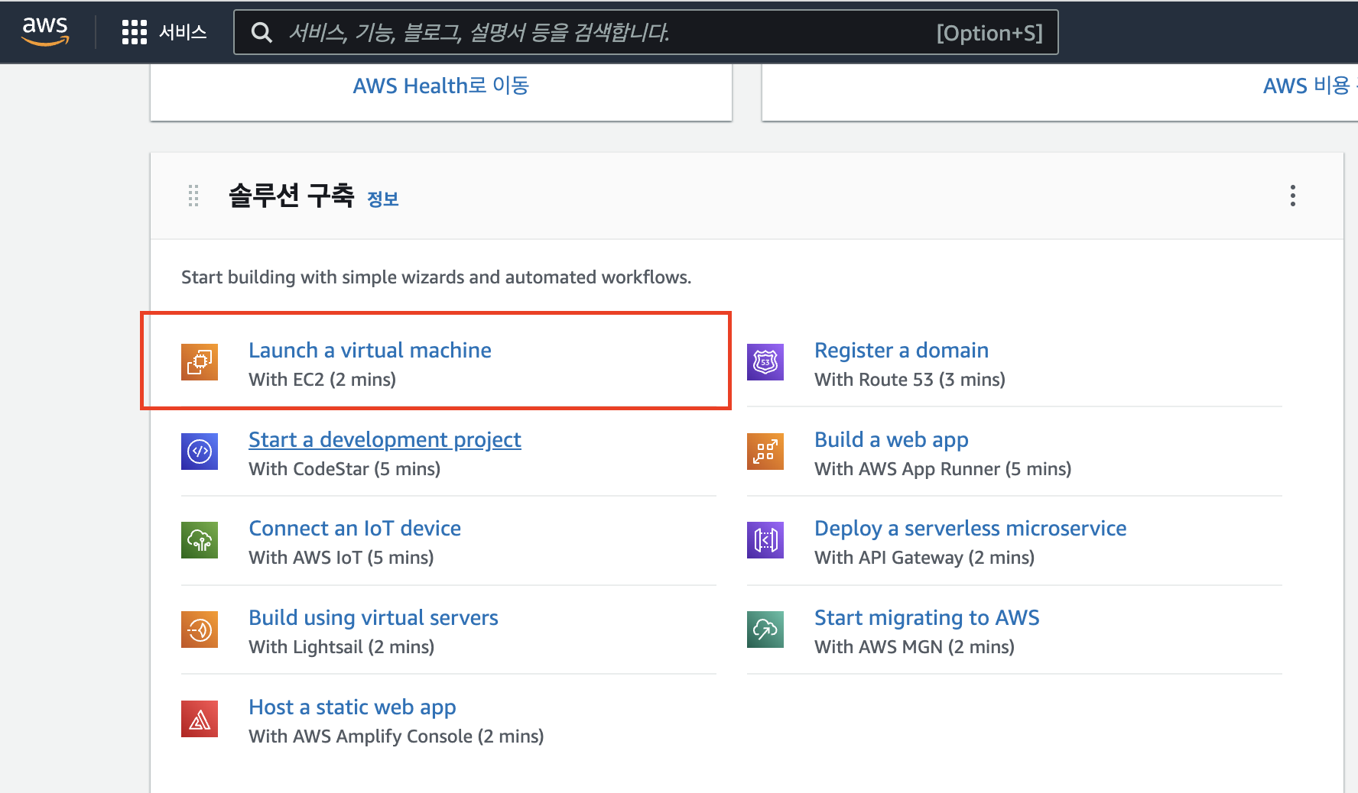
Task: Click the Start building with simple wizards description
Action: 437,277
